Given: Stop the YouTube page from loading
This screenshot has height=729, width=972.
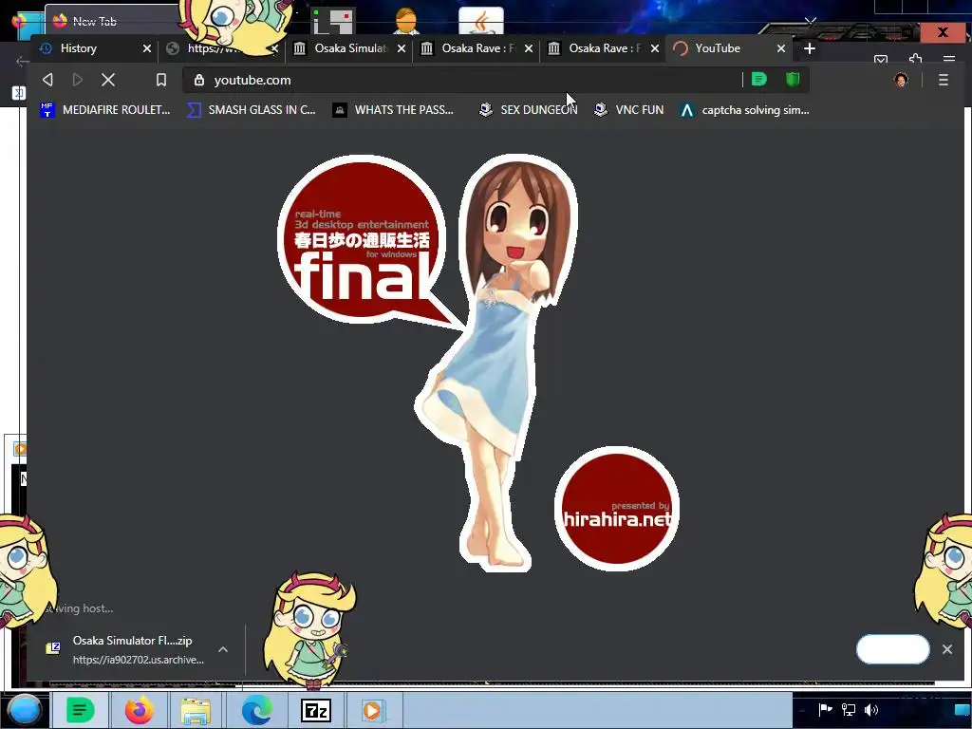Looking at the screenshot, I should [x=108, y=80].
